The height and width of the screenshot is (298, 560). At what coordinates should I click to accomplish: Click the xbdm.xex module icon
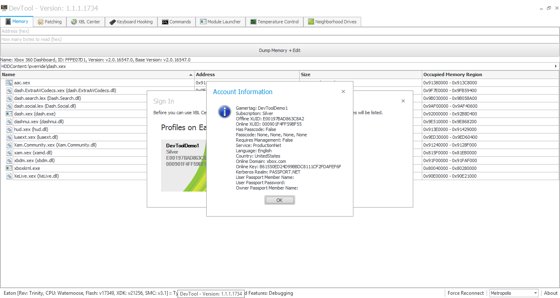pos(9,160)
